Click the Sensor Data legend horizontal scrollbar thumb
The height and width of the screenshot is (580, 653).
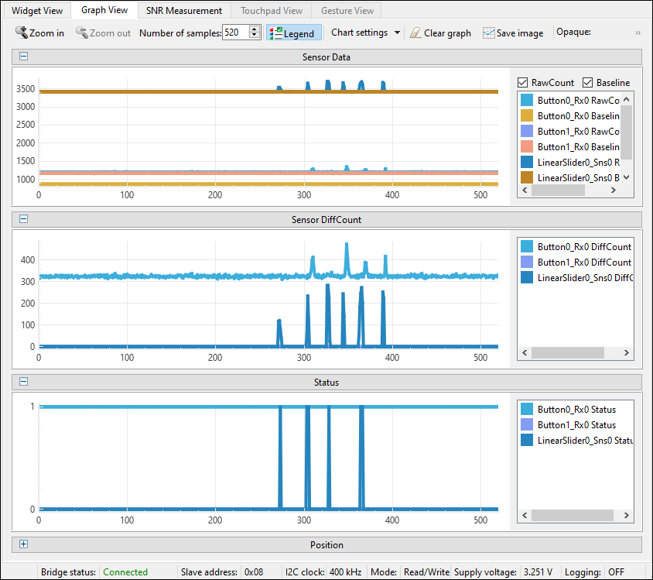pos(558,190)
